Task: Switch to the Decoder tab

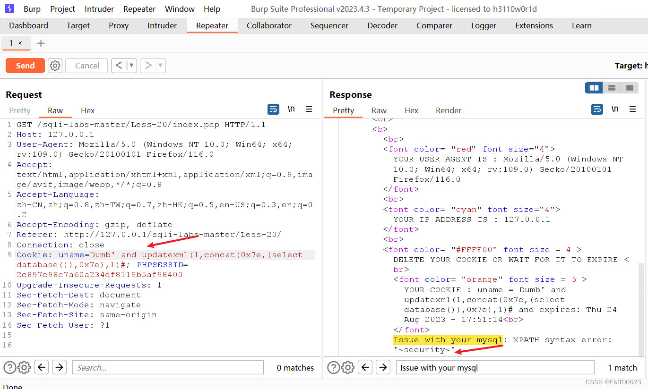Action: pyautogui.click(x=382, y=25)
